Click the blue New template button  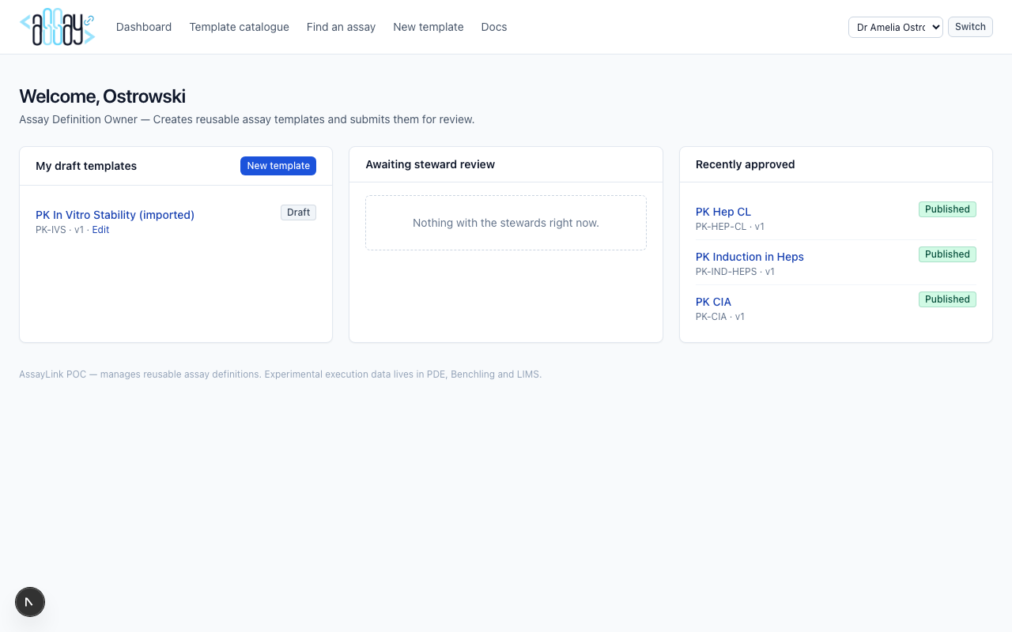(278, 166)
